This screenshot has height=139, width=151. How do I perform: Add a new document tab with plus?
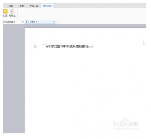59,22
